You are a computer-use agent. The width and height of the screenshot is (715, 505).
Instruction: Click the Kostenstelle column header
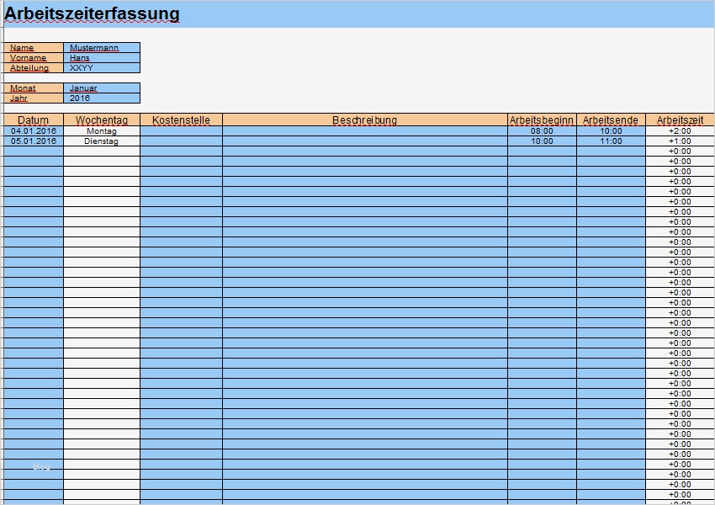pyautogui.click(x=181, y=120)
